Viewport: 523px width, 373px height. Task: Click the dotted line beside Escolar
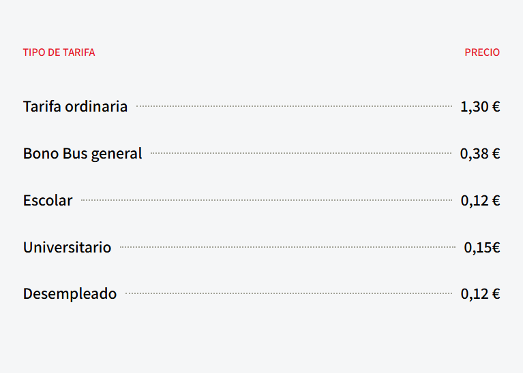267,200
